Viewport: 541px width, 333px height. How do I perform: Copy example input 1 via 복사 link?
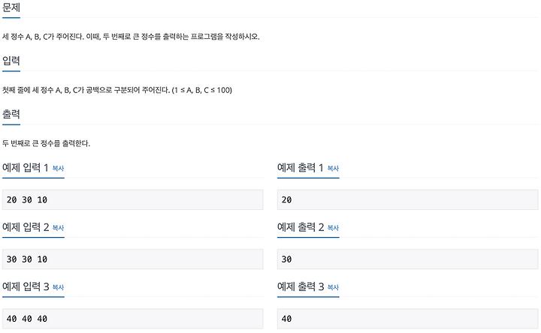[x=58, y=169]
